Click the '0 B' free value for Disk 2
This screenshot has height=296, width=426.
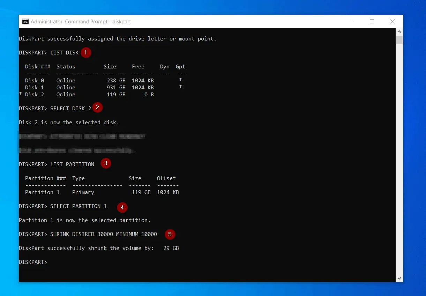click(x=149, y=95)
